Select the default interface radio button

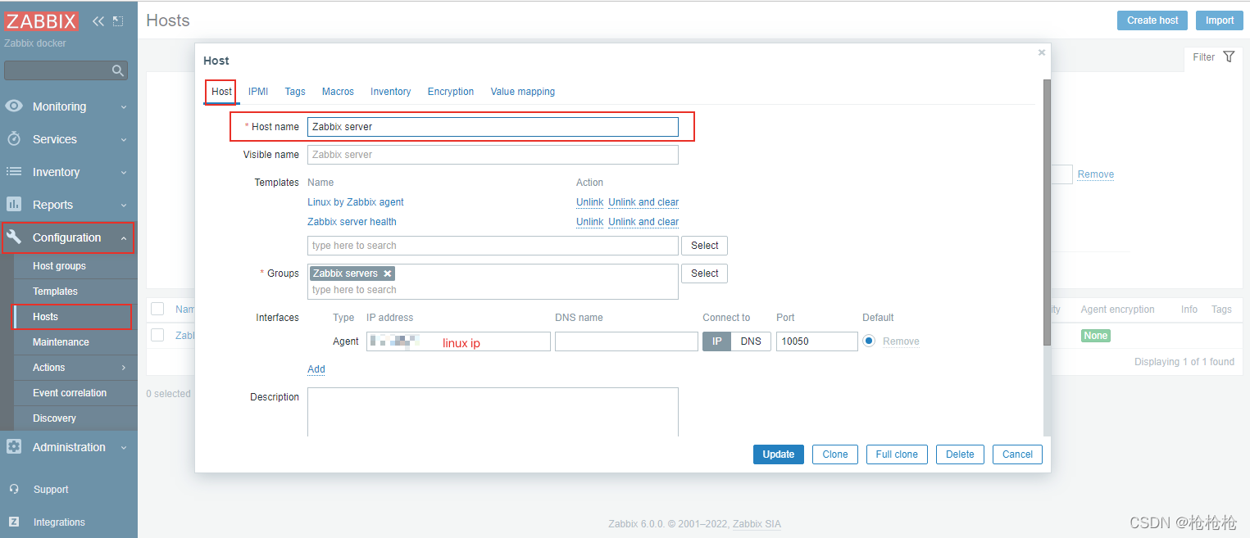pyautogui.click(x=869, y=341)
